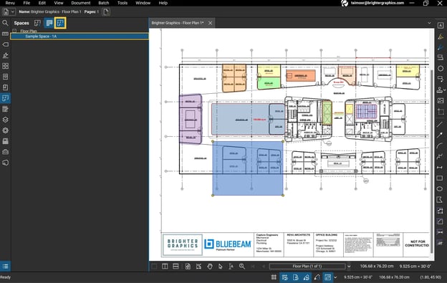Open the Bookmarks panel icon
447x283 pixels.
[5, 87]
